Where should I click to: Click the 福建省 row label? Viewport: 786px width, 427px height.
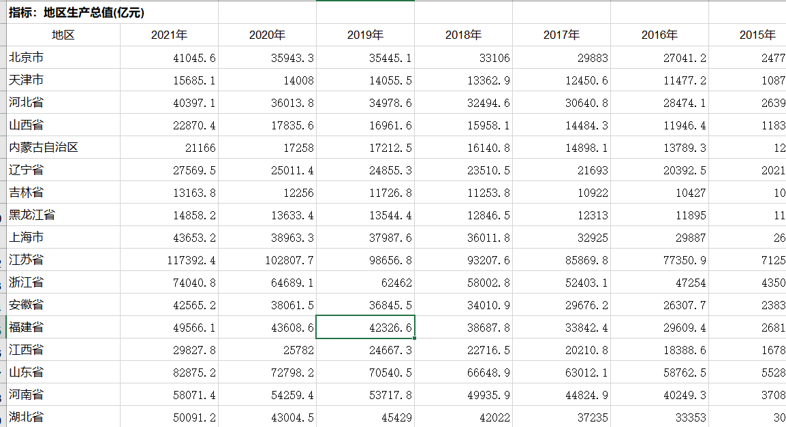point(63,328)
